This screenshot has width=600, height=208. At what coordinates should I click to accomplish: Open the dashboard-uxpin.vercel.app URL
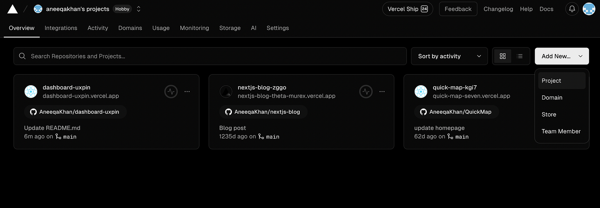pos(81,96)
